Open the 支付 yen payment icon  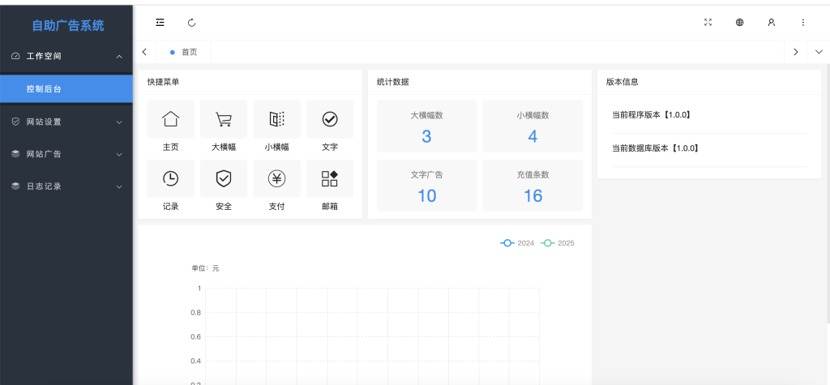[x=276, y=179]
